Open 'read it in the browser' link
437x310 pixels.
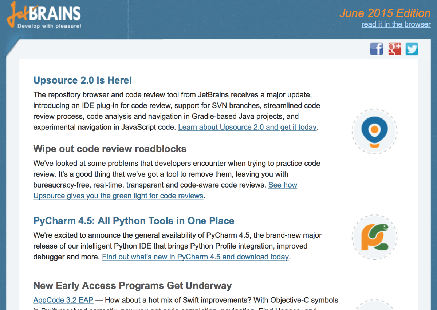click(x=396, y=24)
